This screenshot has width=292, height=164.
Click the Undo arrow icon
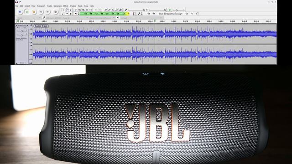point(96,10)
